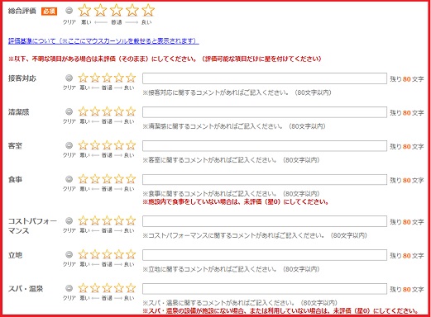Set 総合評価 to four stars
Viewport: 431px width, 317px height.
(132, 11)
